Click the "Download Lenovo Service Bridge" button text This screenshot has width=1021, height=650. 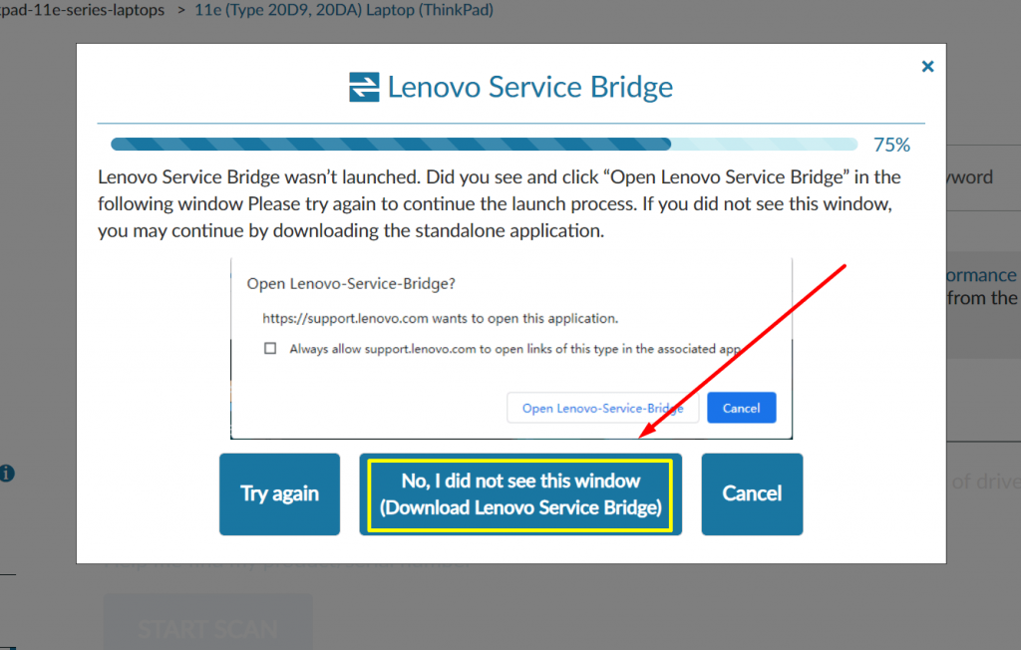pos(519,507)
